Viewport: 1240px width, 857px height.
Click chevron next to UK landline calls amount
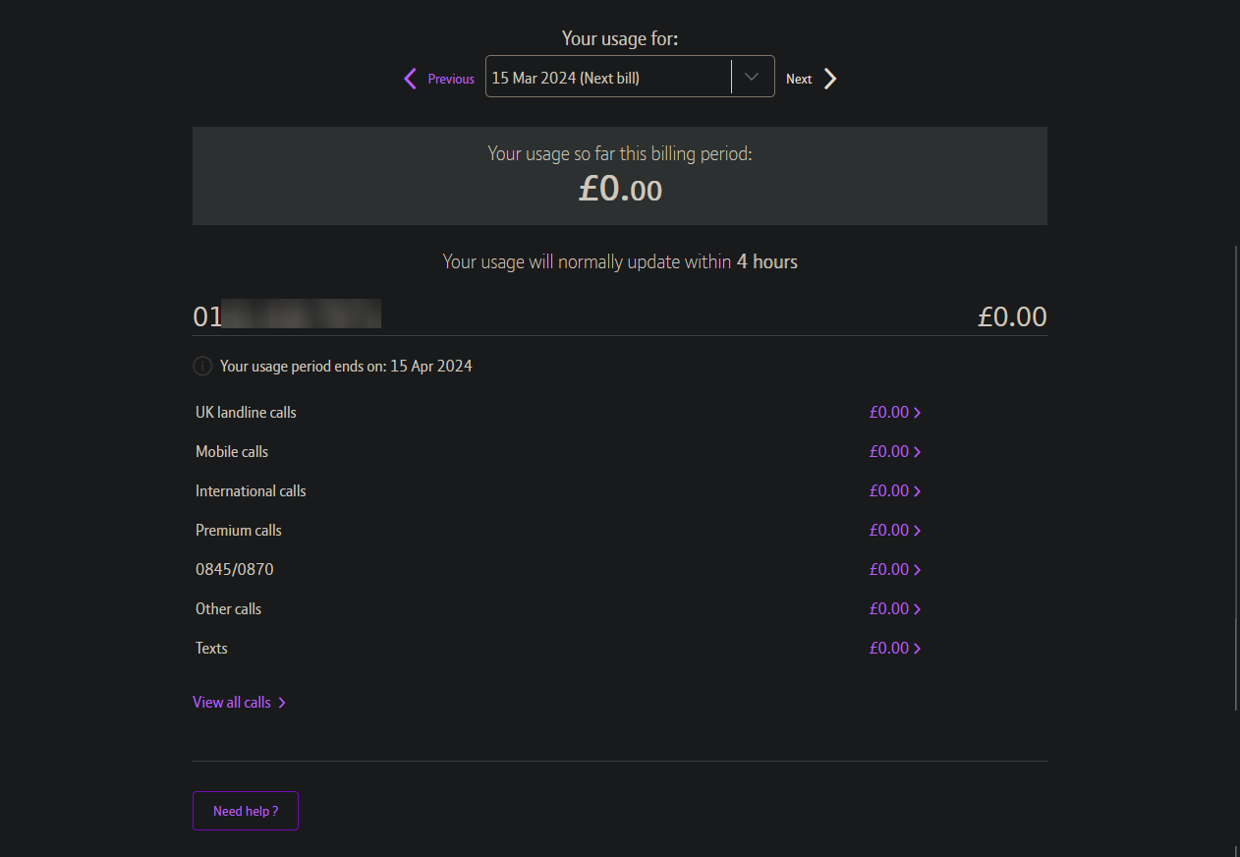click(x=918, y=413)
